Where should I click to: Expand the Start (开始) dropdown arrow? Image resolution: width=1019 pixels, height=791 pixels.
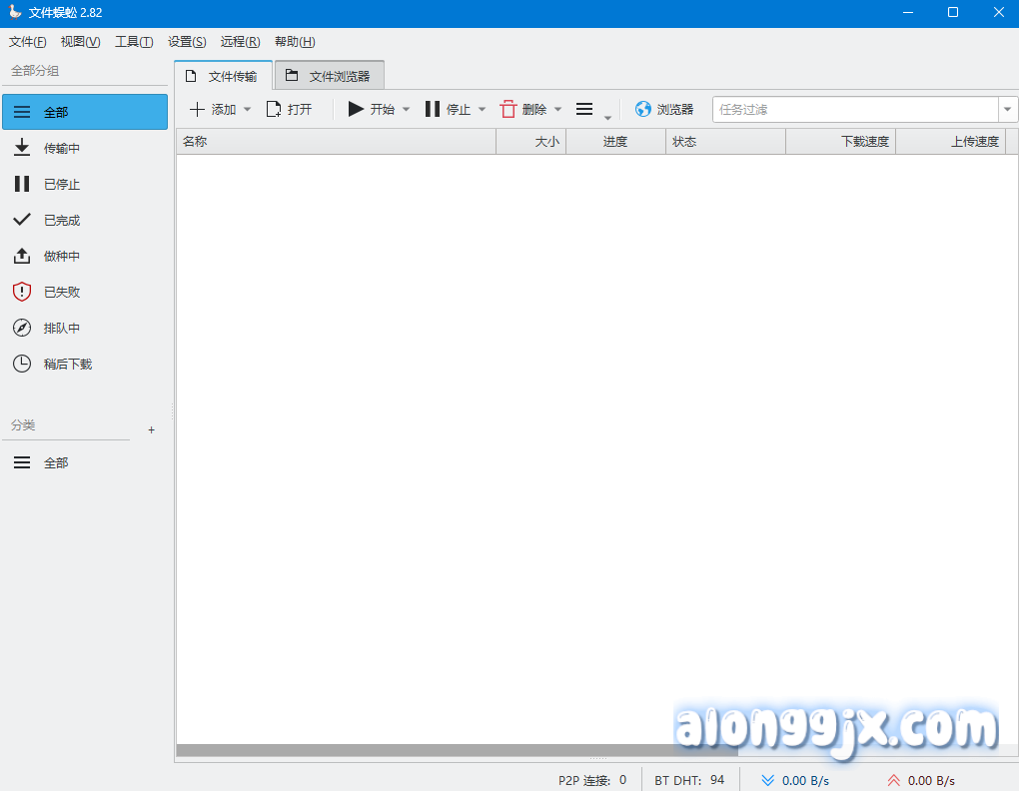coord(406,110)
